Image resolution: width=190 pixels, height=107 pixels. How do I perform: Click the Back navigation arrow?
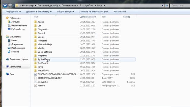(x=5, y=6)
